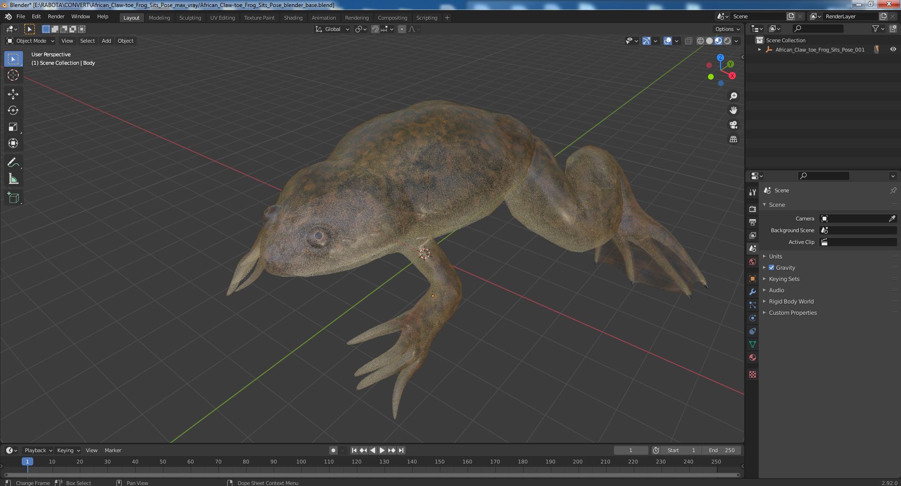901x486 pixels.
Task: Activate the Scale tool
Action: point(13,127)
